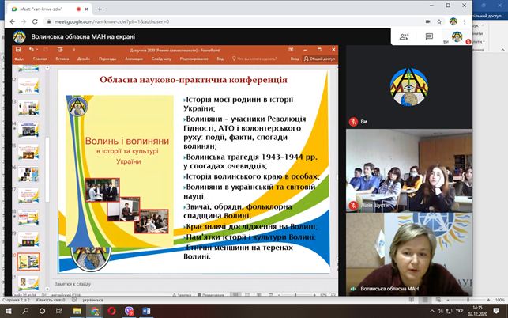Image resolution: width=508 pixels, height=318 pixels.
Task: Open the Chrome profile avatar
Action: click(x=453, y=21)
